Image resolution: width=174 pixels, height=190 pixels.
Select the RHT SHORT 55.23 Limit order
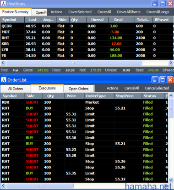(x=84, y=150)
